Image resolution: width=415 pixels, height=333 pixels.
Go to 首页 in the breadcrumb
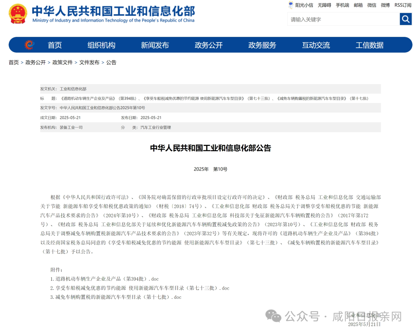[x=13, y=63]
